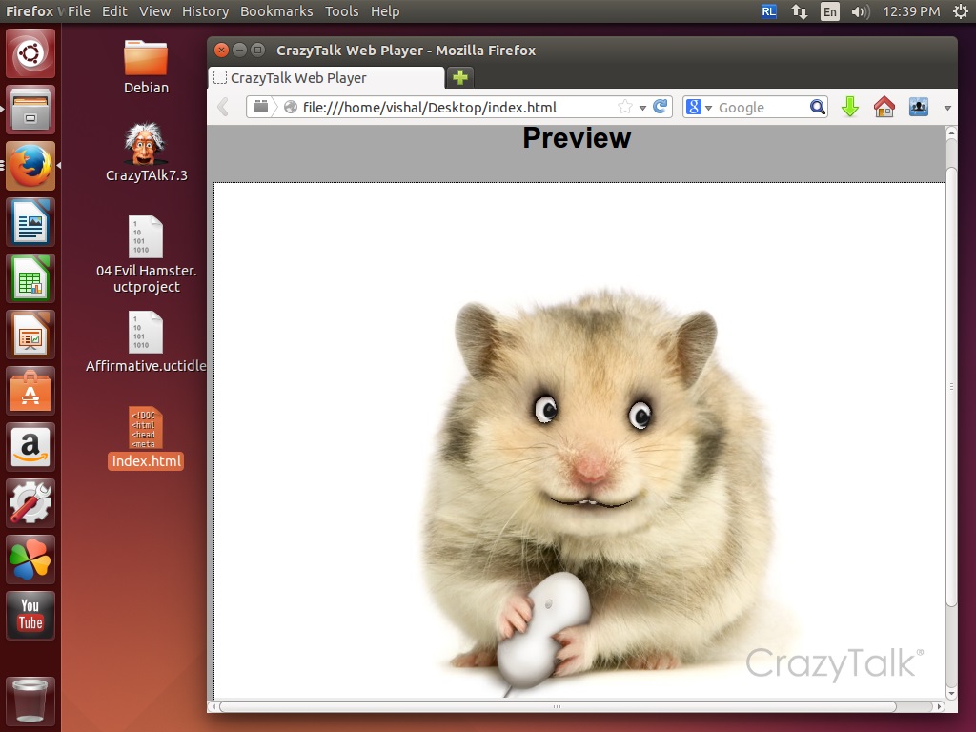The width and height of the screenshot is (976, 732).
Task: Open the File menu
Action: click(79, 11)
